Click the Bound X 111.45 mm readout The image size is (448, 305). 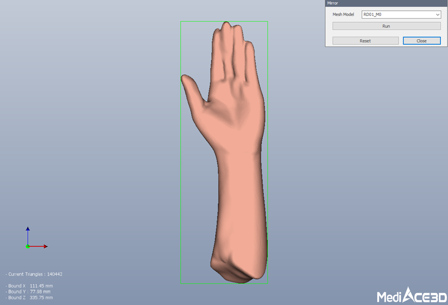click(29, 286)
